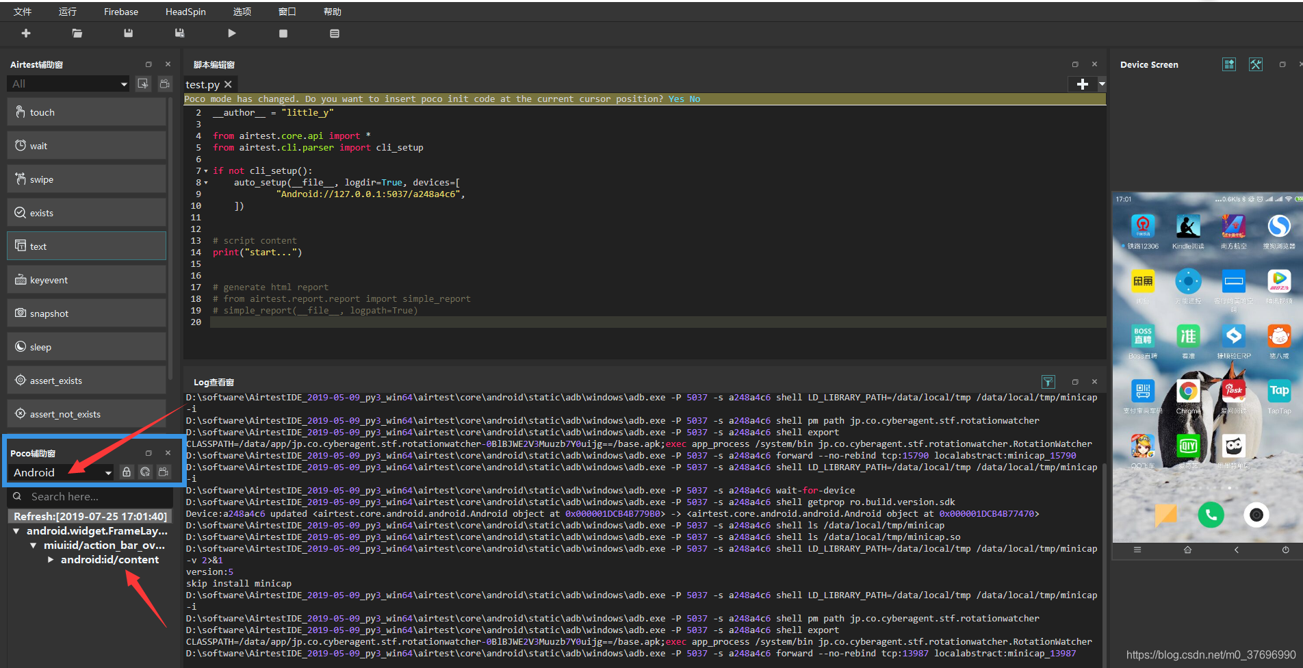Create a new script with the plus icon
This screenshot has height=668, width=1303.
pyautogui.click(x=26, y=33)
